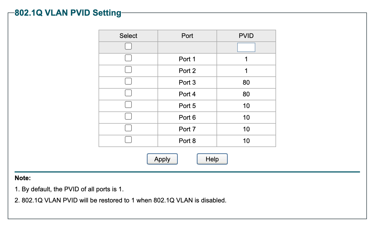Click the PVID text input field
Viewport: 373px width, 225px height.
click(246, 47)
